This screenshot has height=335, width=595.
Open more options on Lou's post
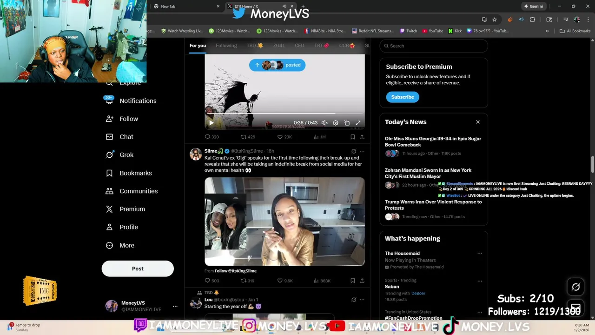pyautogui.click(x=362, y=300)
